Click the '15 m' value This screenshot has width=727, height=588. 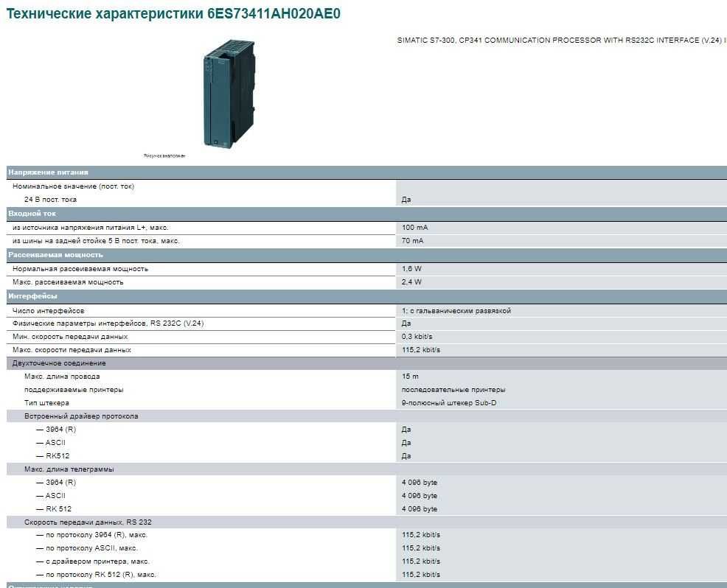coord(411,377)
